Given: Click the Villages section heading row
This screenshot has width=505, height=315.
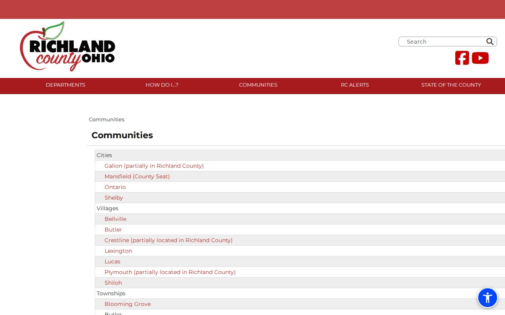Looking at the screenshot, I should 300,208.
